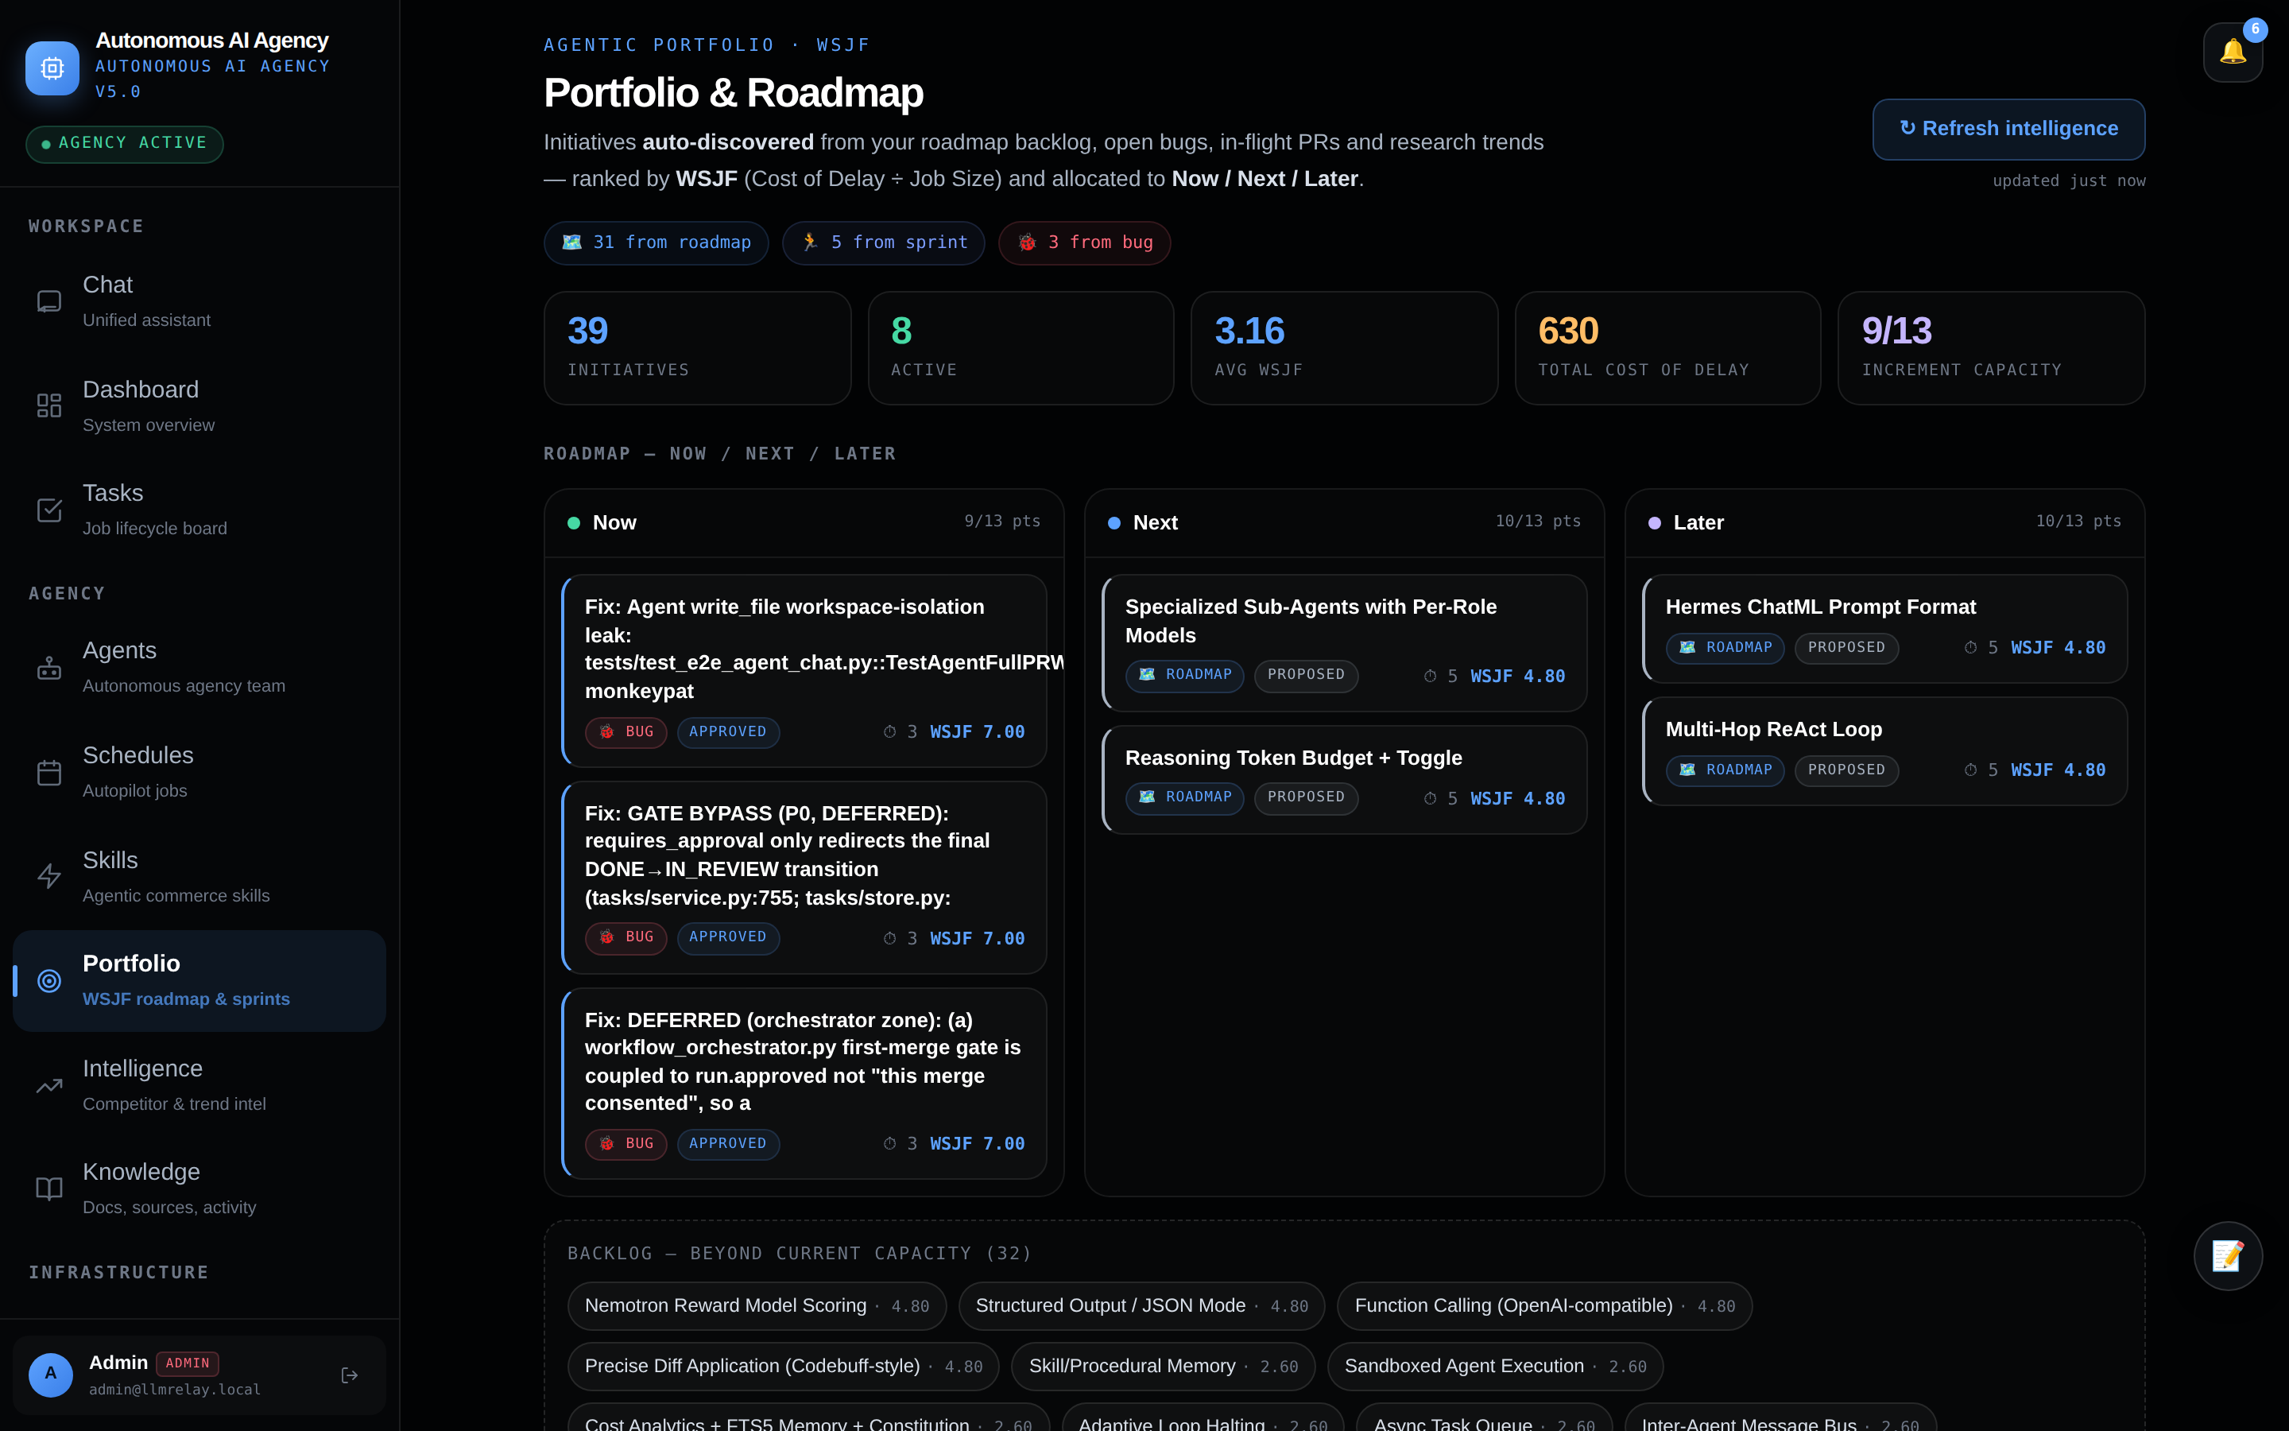2289x1431 pixels.
Task: Click "10/13 pts" in the Next column
Action: click(x=1538, y=522)
